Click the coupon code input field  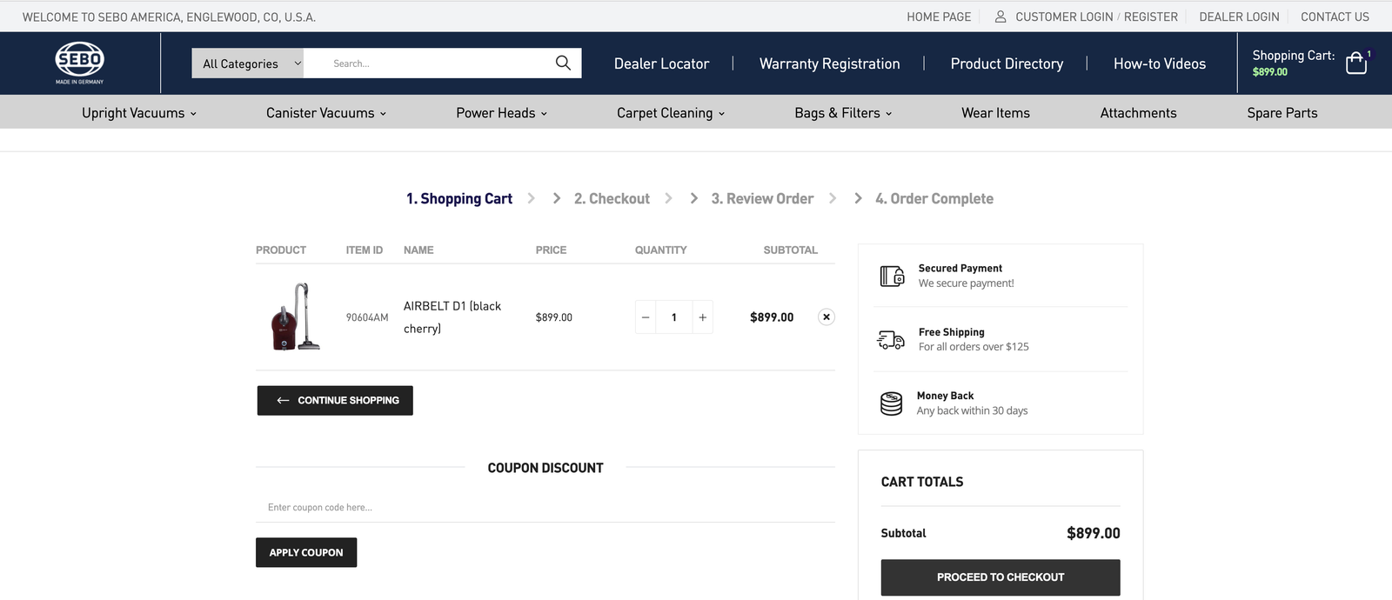click(x=545, y=508)
